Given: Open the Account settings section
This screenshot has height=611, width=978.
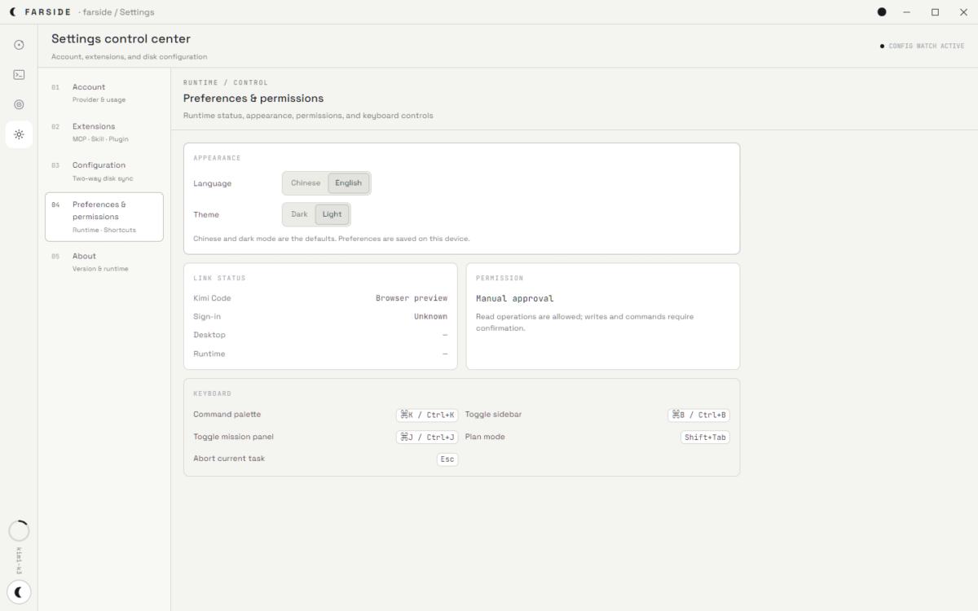Looking at the screenshot, I should pyautogui.click(x=104, y=93).
